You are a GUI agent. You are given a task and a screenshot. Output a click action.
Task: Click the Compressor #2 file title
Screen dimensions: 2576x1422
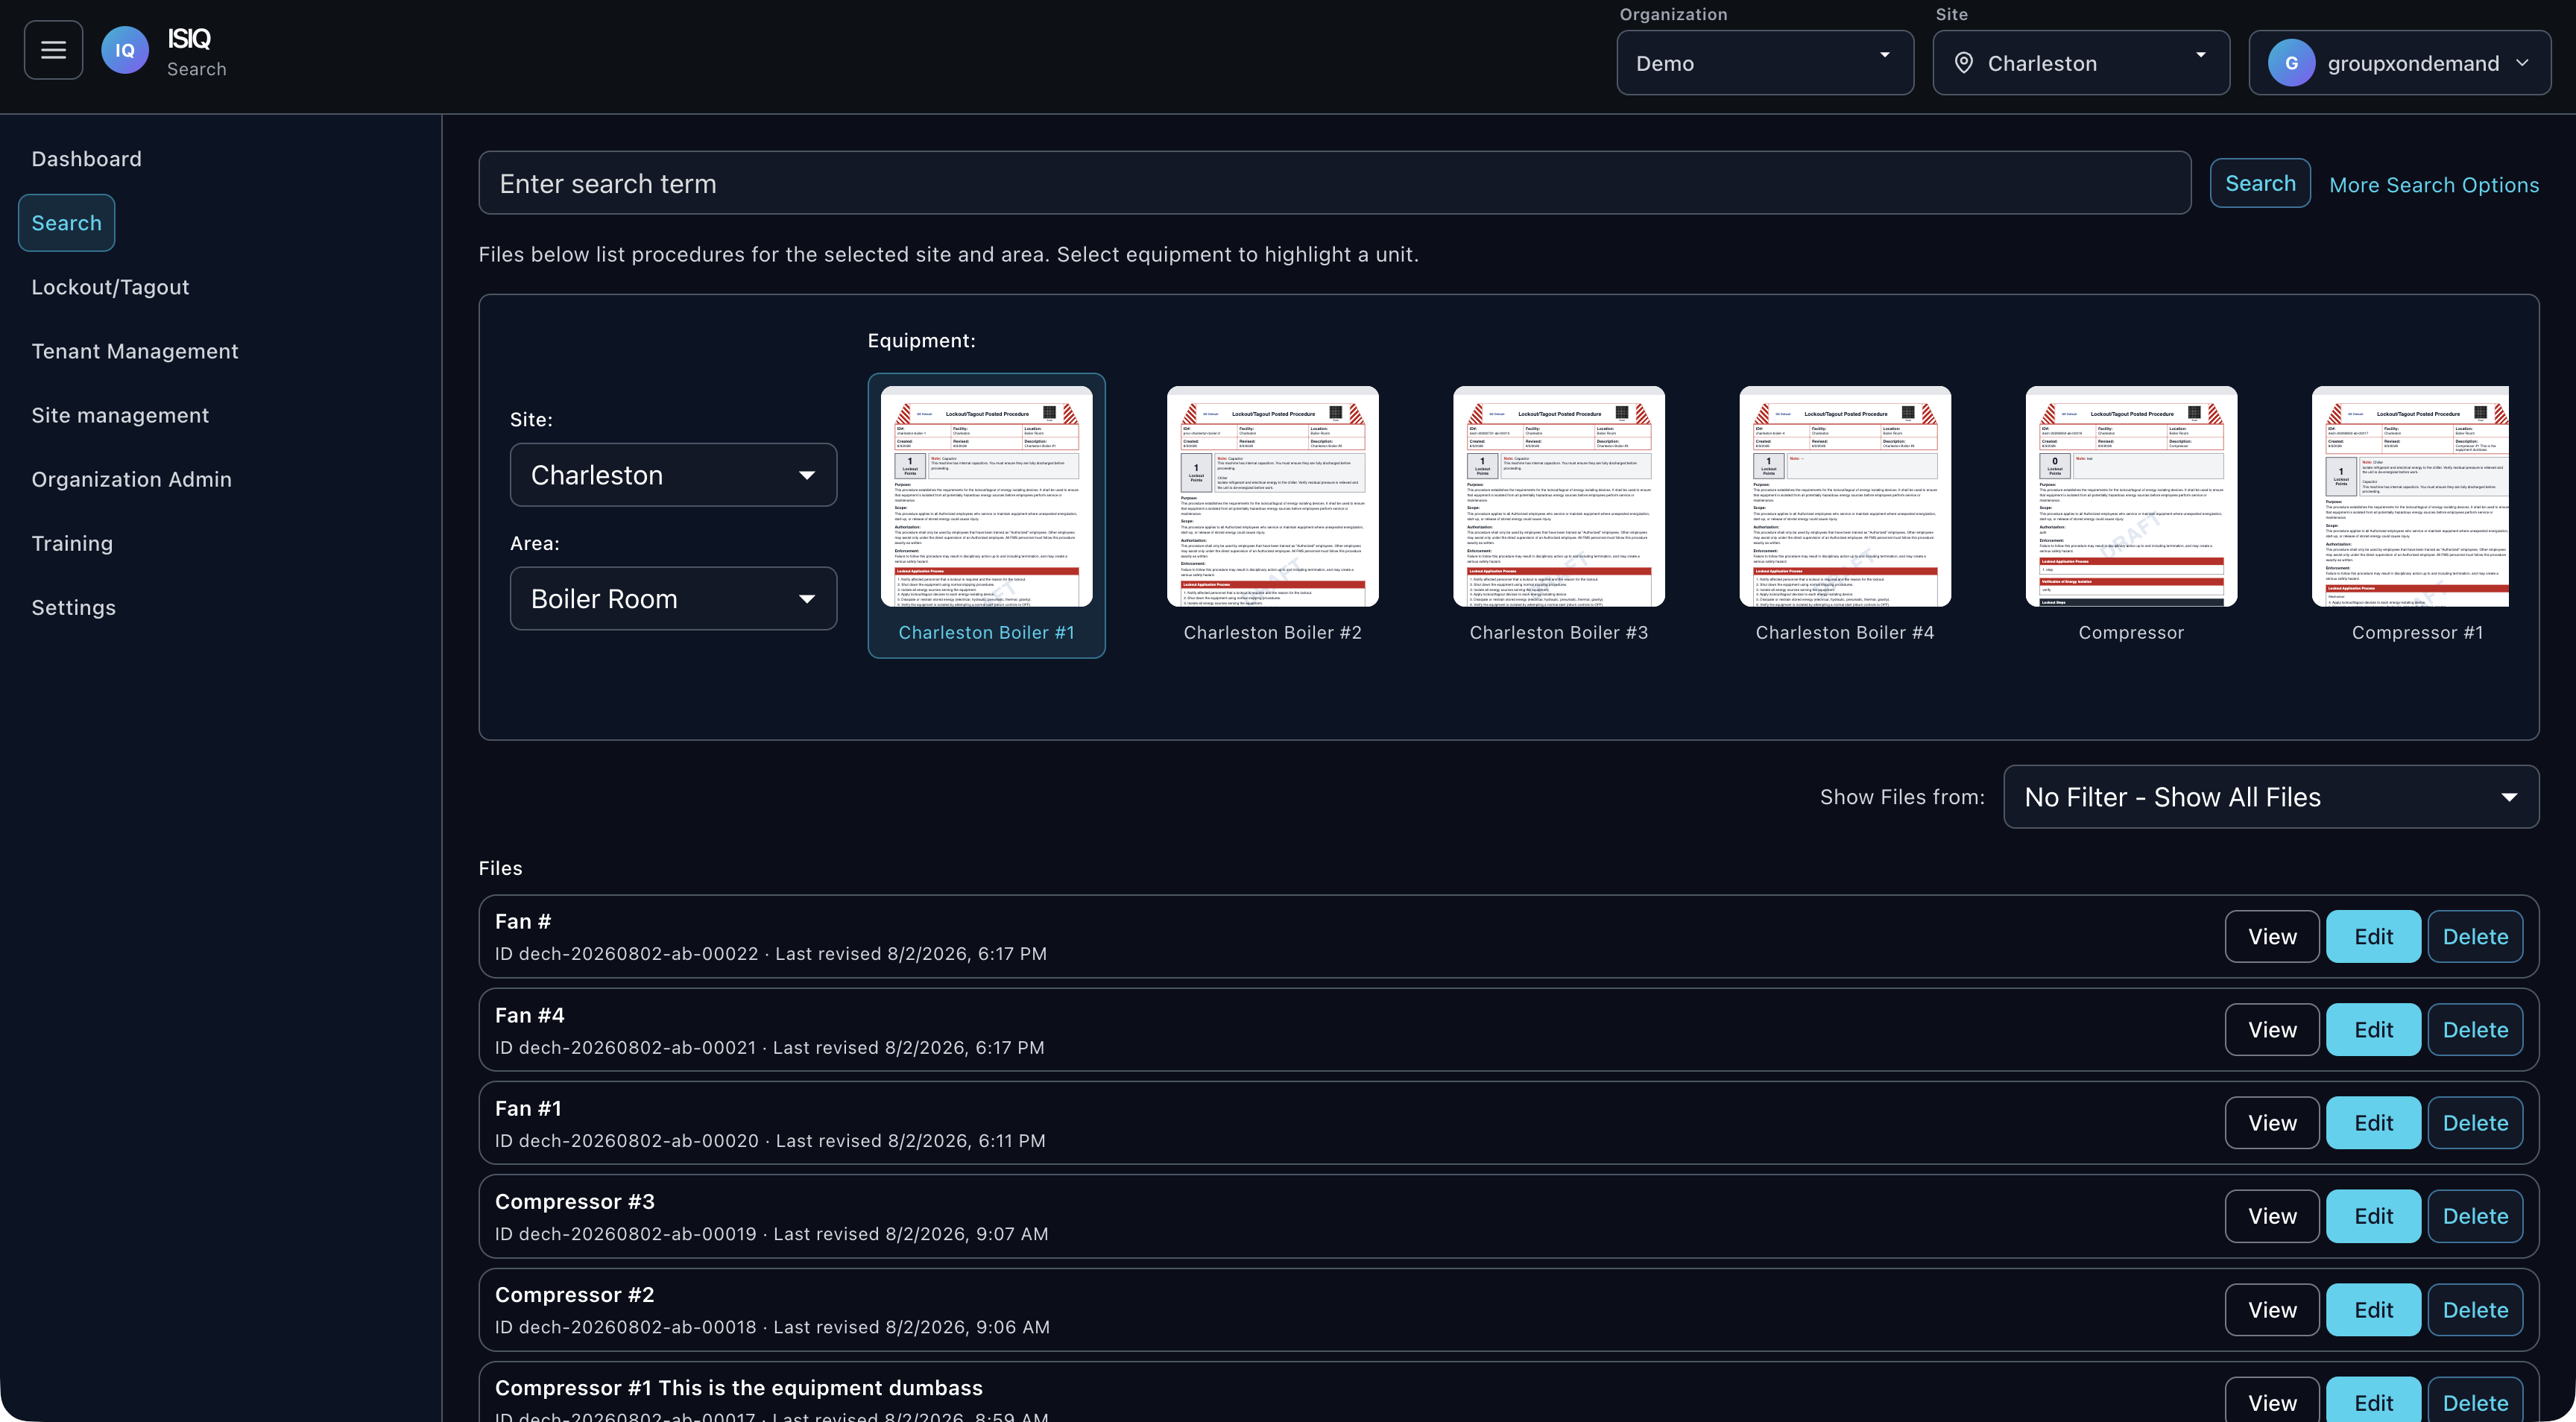[575, 1295]
